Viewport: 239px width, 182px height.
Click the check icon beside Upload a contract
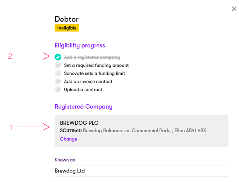58,90
